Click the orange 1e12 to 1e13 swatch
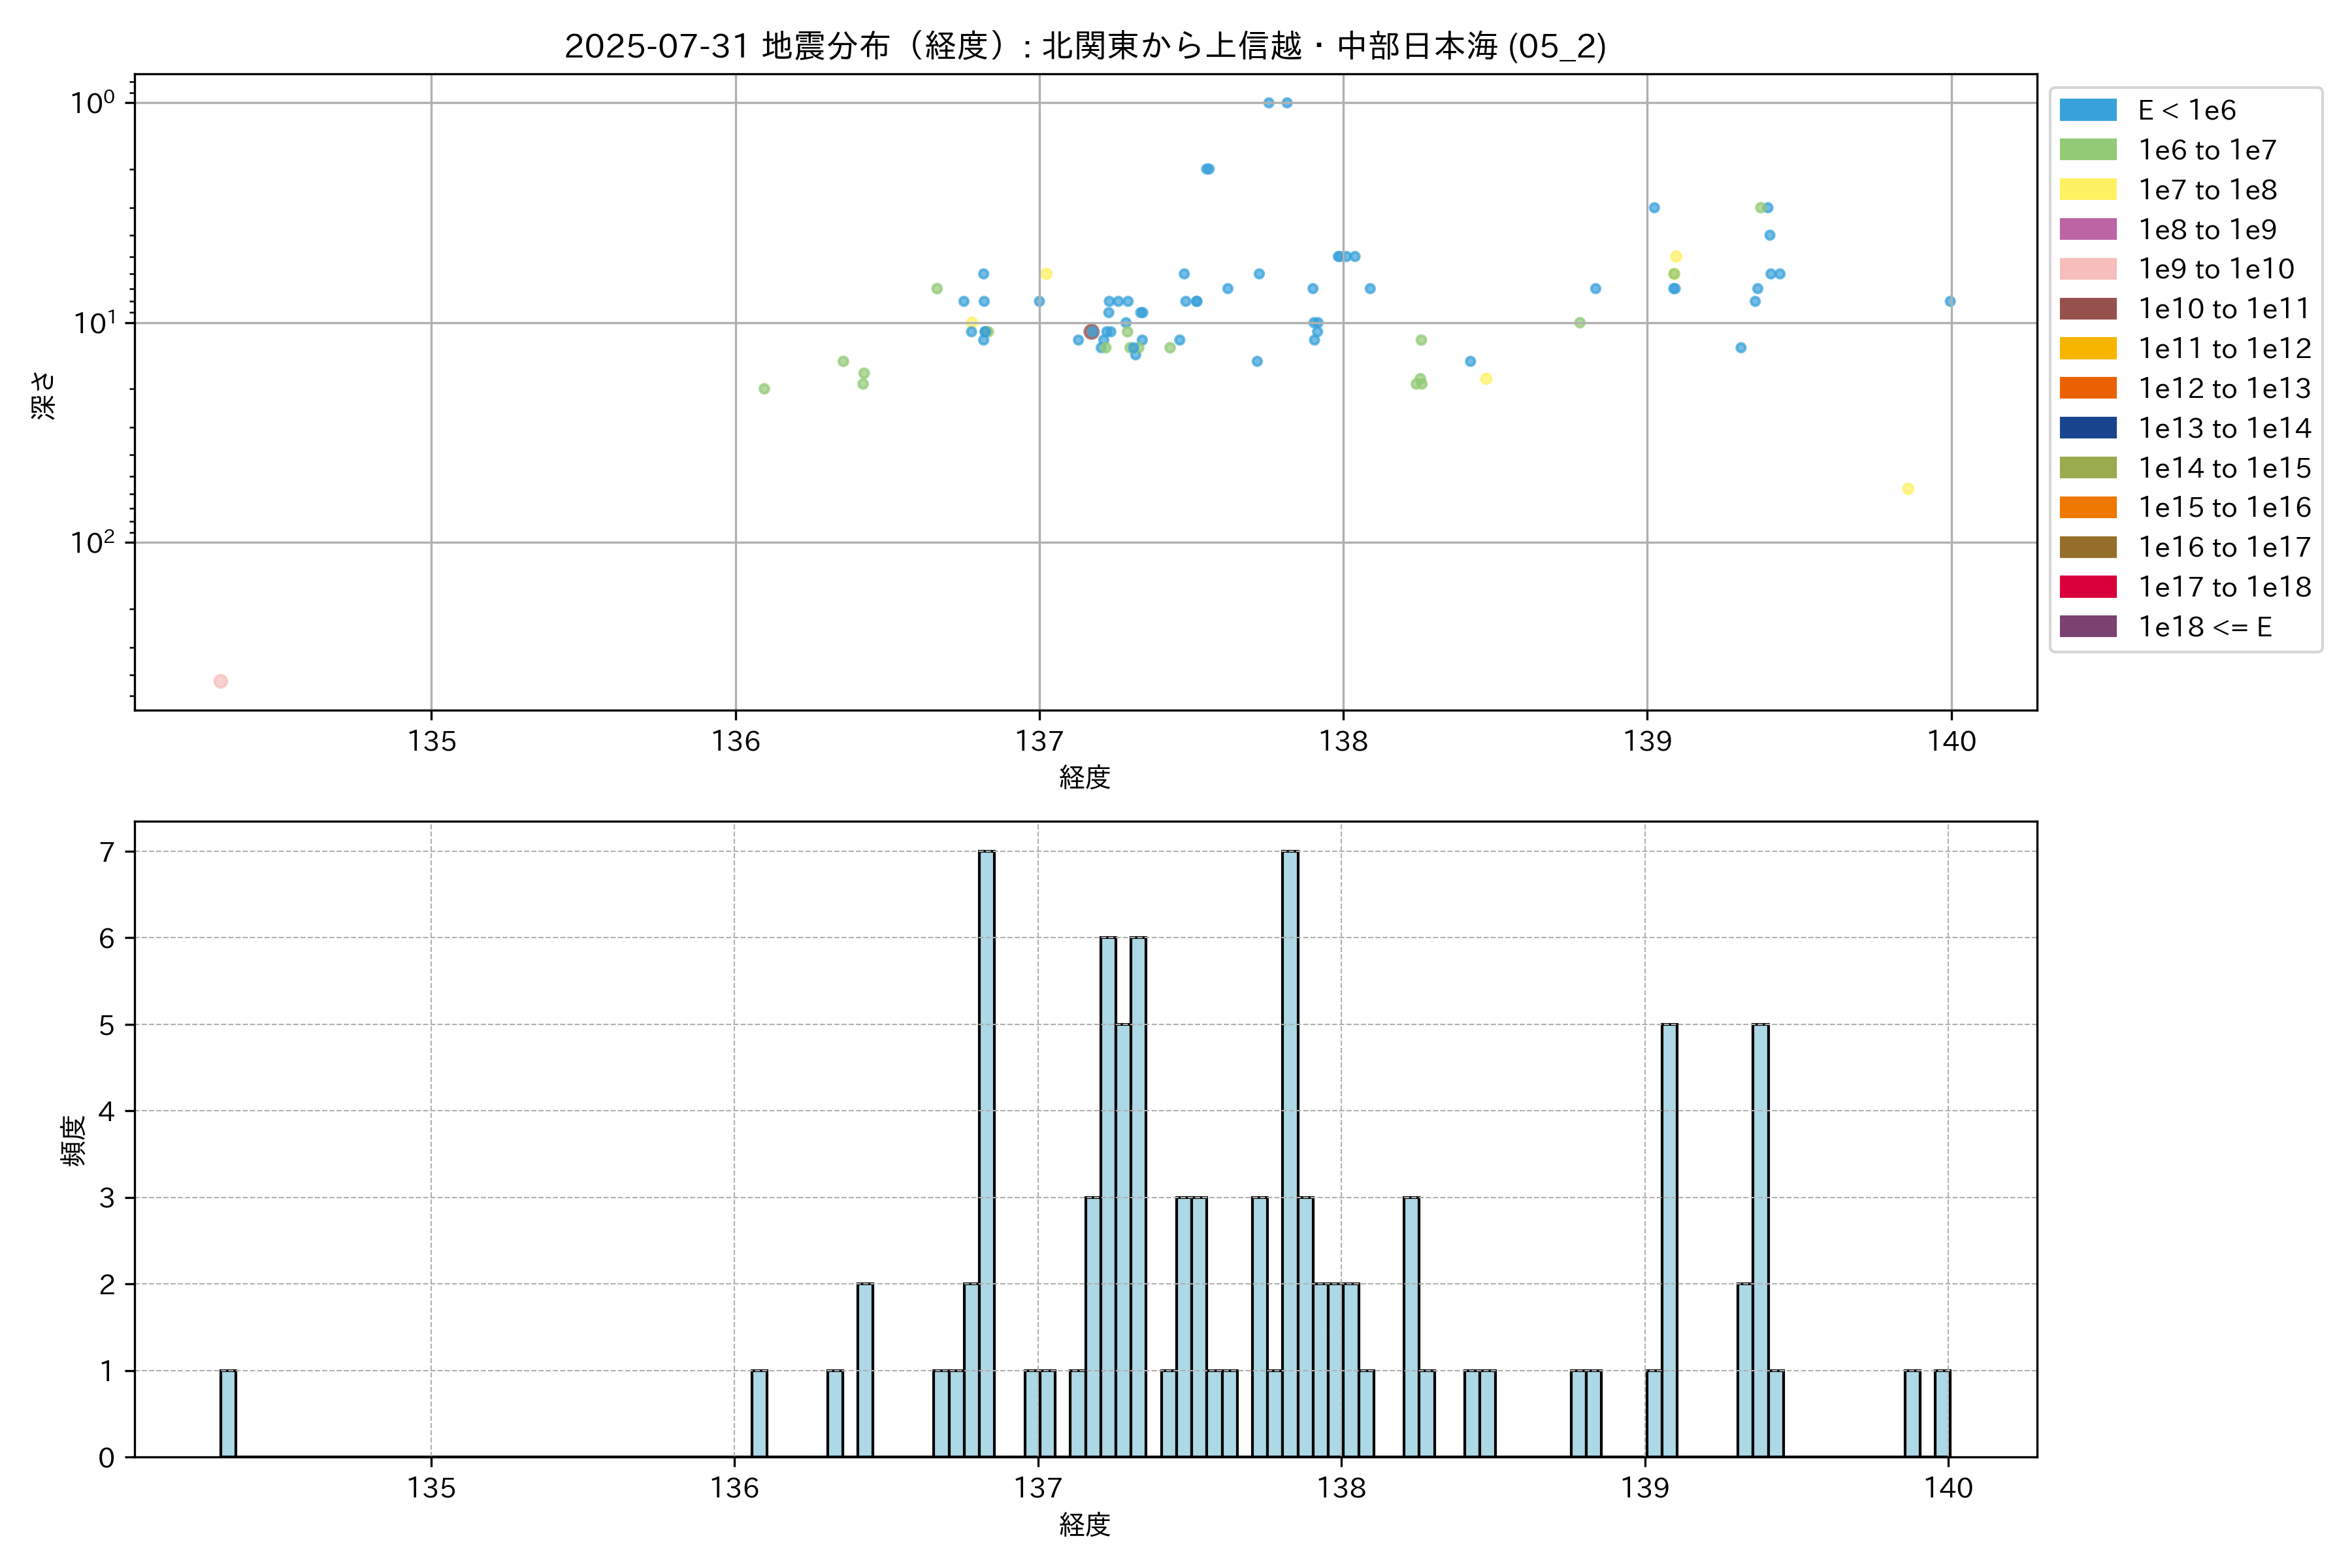The image size is (2352, 1568). 2087,388
